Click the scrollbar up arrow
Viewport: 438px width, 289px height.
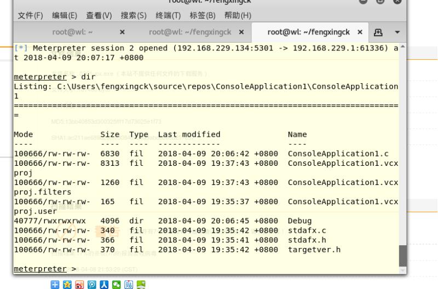pos(402,47)
